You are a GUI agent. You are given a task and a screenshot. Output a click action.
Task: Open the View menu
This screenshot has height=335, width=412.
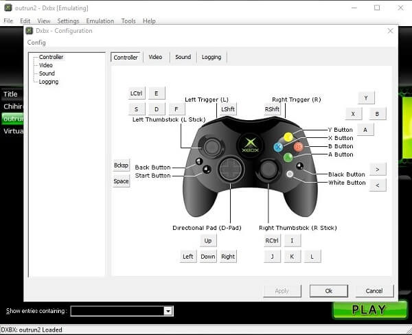[44, 21]
